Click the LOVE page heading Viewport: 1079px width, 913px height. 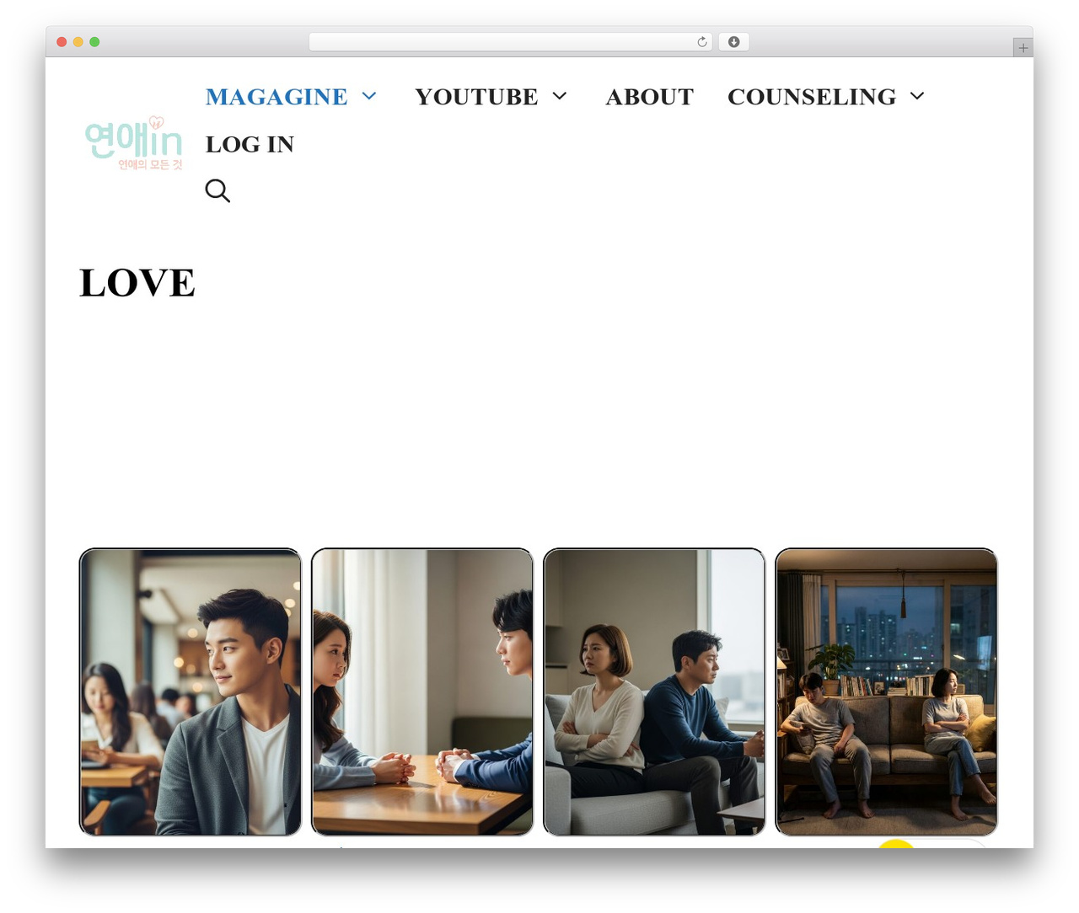137,283
